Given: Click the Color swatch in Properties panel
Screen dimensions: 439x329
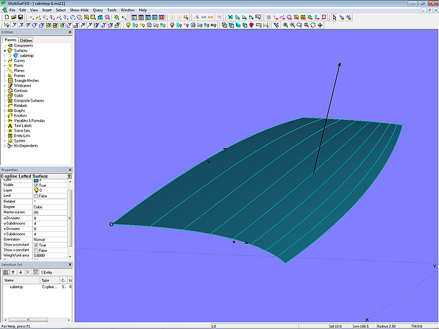Looking at the screenshot, I should pyautogui.click(x=36, y=180).
